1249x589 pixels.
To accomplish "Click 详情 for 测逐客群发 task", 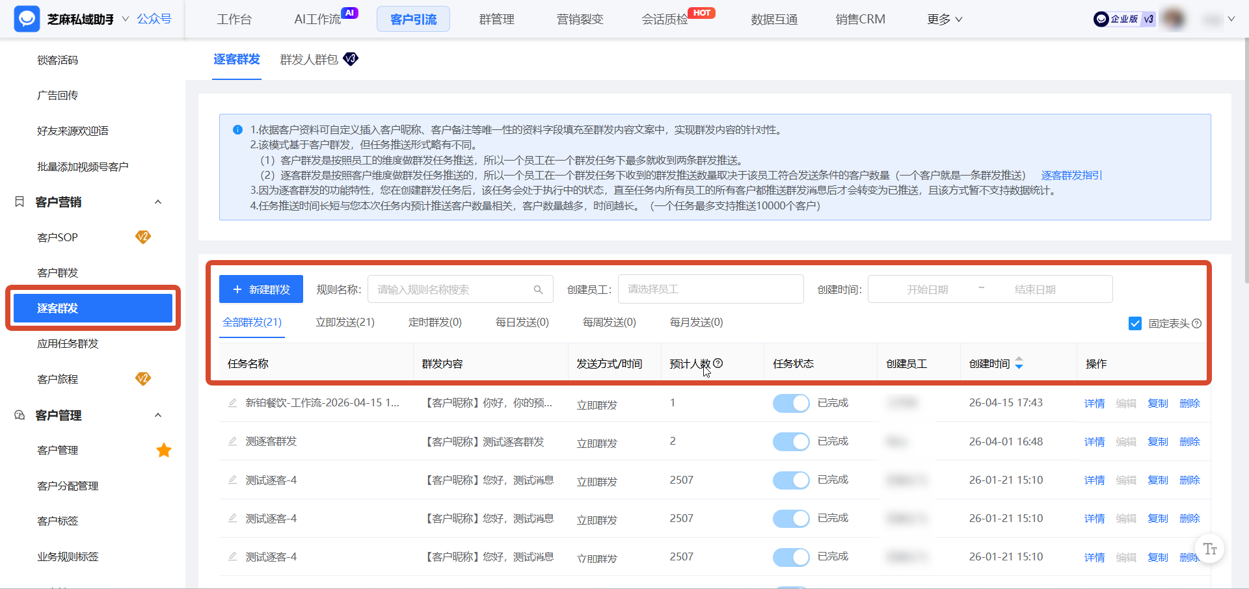I will tap(1094, 441).
